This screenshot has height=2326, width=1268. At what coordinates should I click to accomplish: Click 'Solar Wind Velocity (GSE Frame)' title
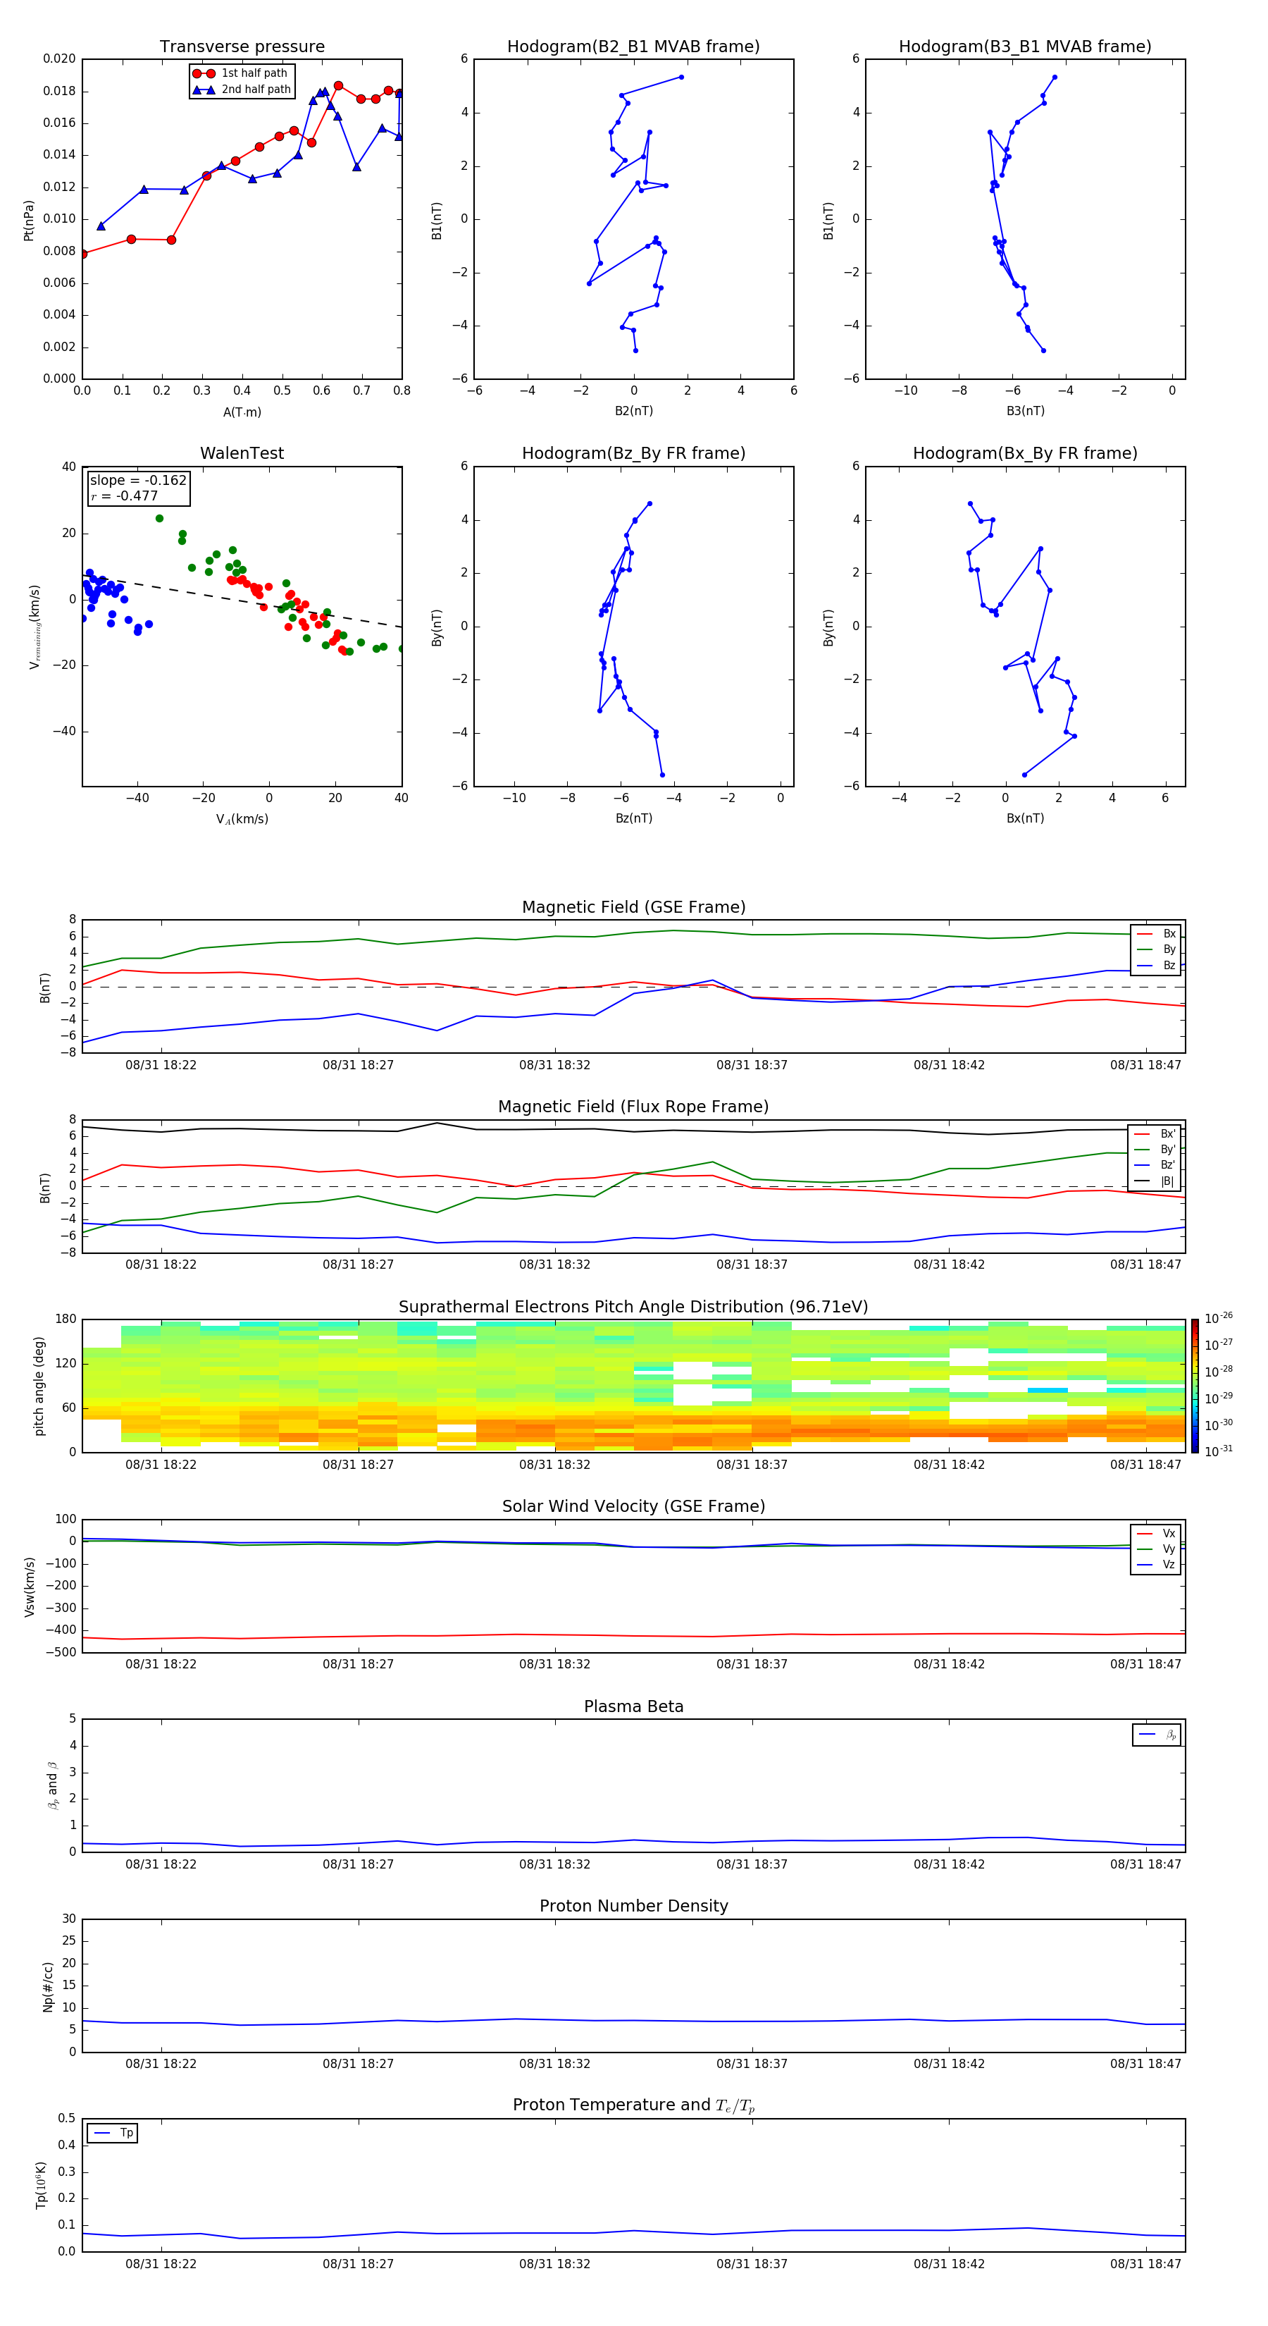633,1507
